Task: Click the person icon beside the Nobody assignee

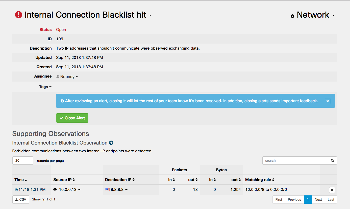Action: (57, 77)
